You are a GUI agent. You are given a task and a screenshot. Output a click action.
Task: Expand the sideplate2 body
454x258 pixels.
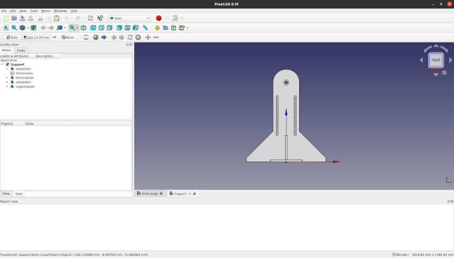pyautogui.click(x=7, y=82)
